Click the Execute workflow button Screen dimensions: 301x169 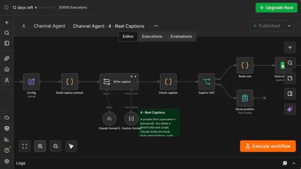click(268, 146)
